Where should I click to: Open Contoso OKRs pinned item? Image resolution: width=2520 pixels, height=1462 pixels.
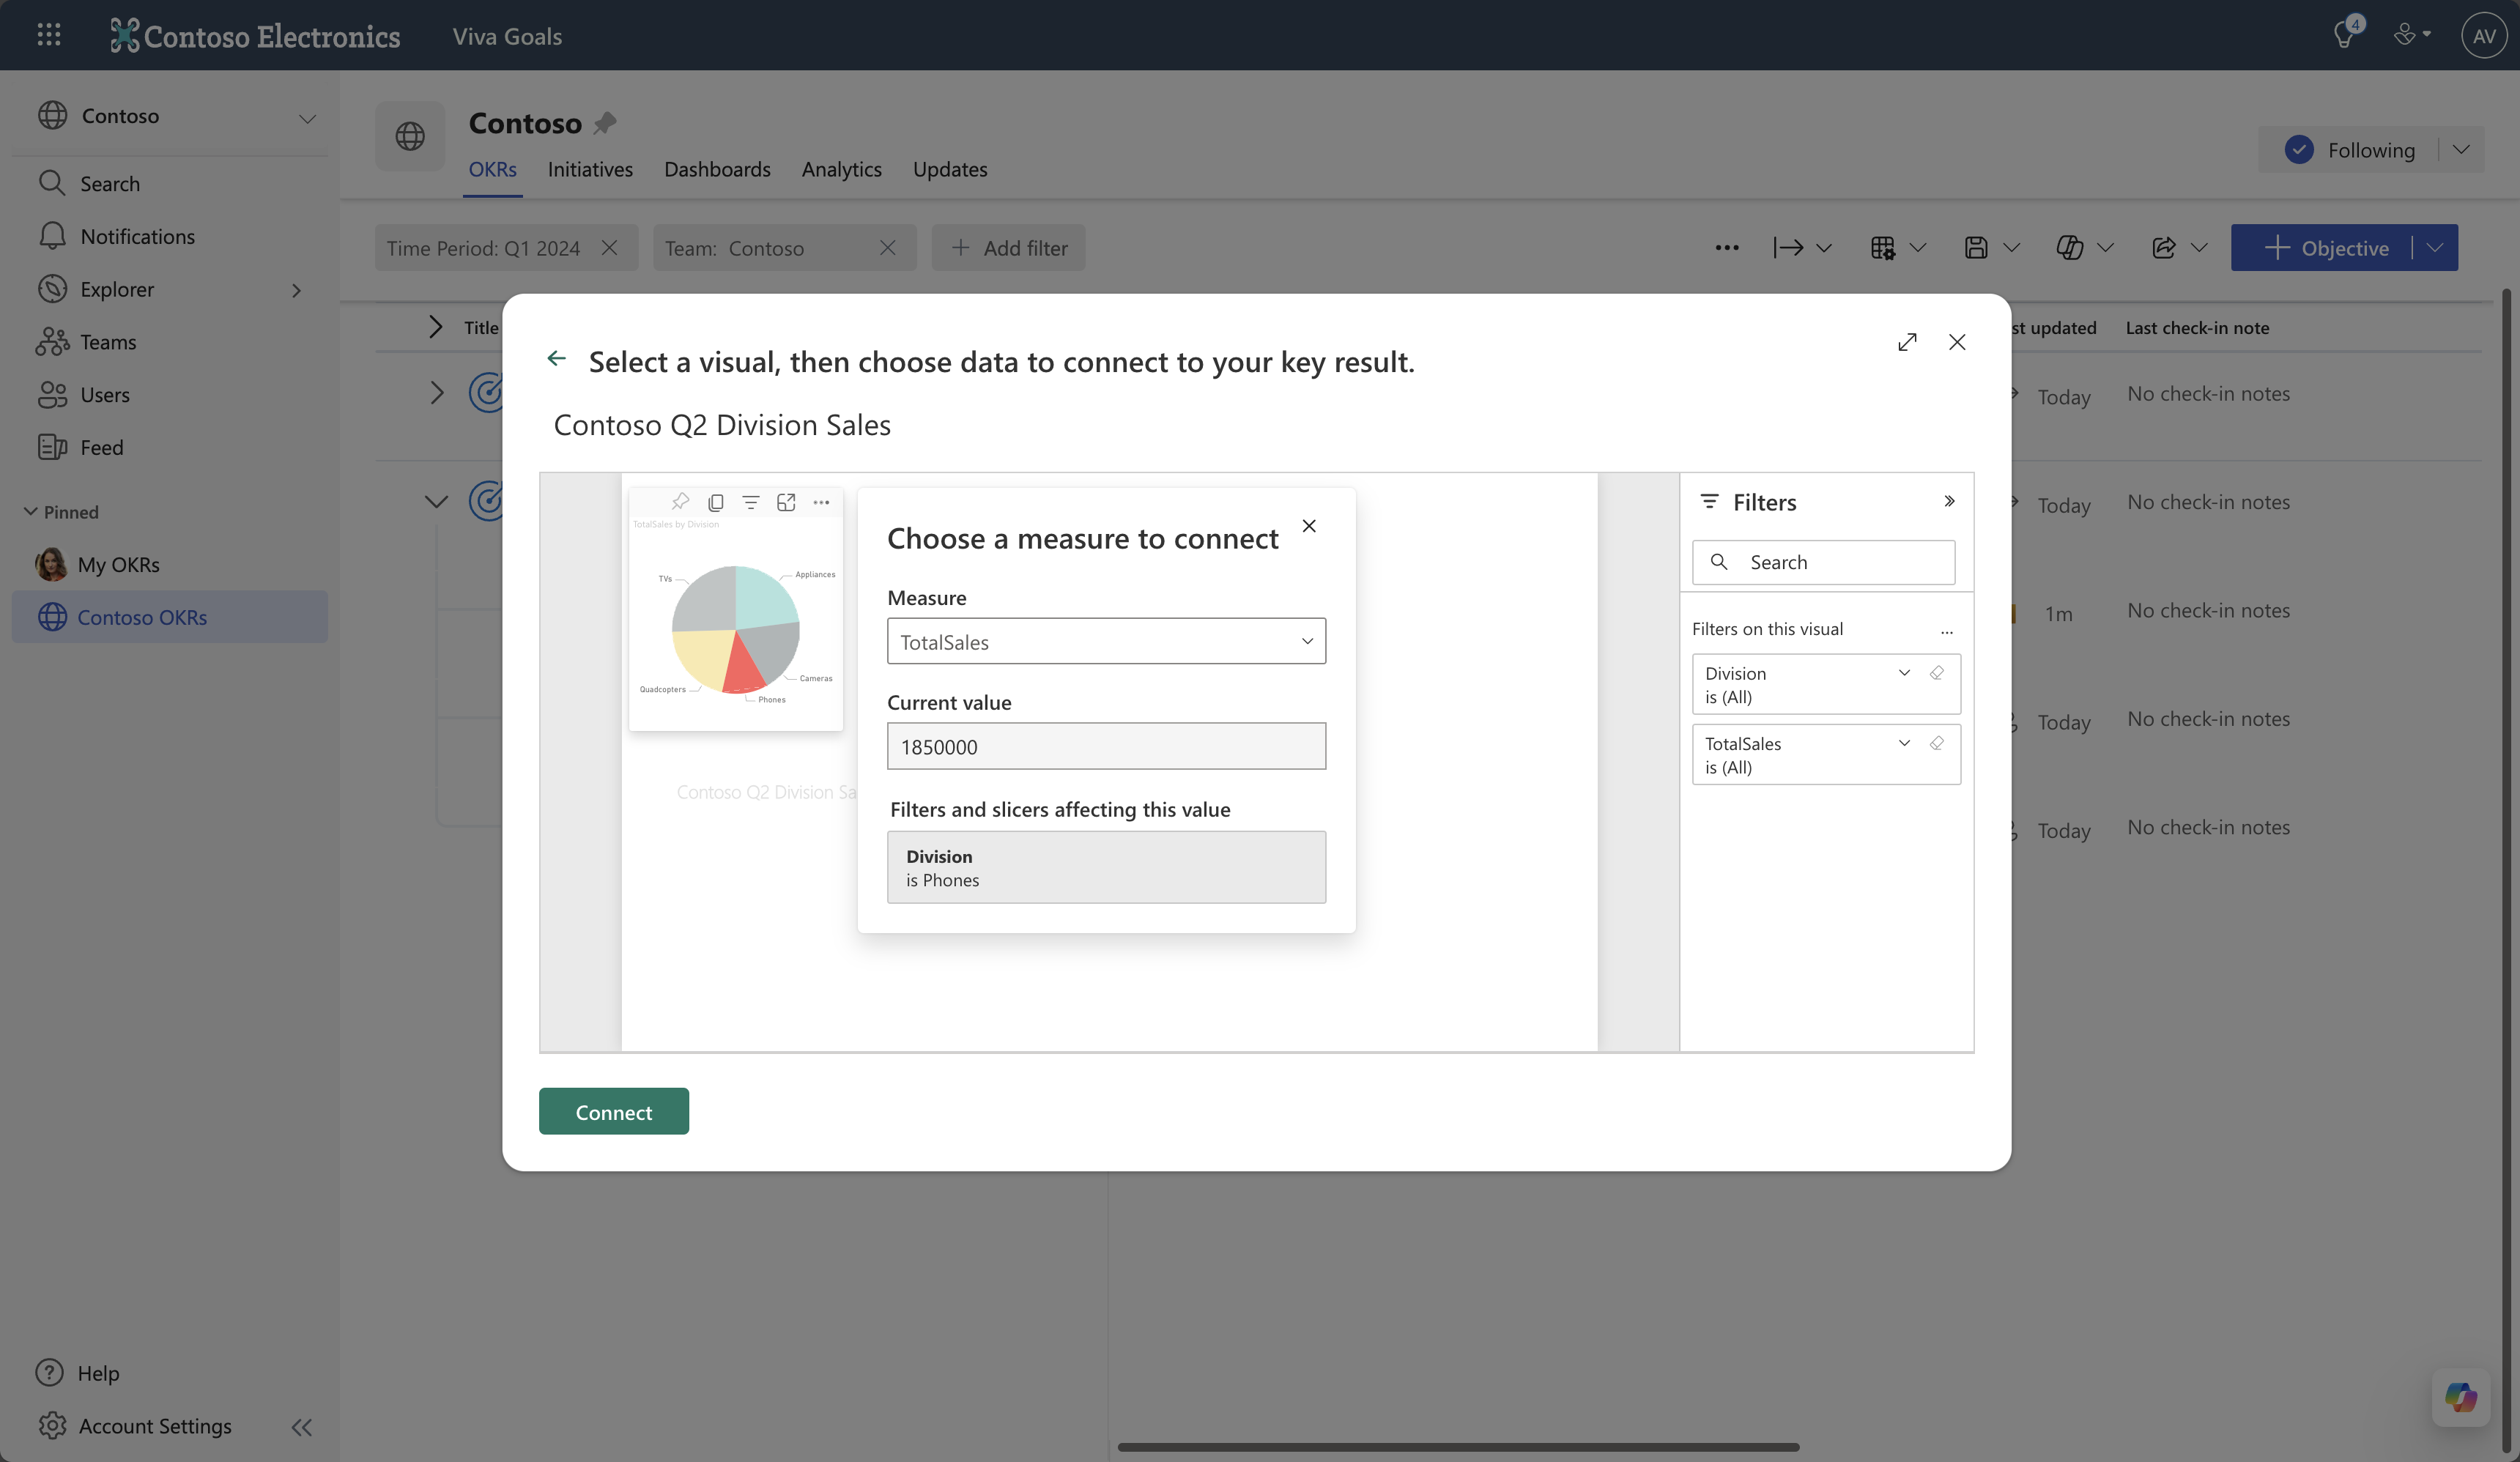170,617
